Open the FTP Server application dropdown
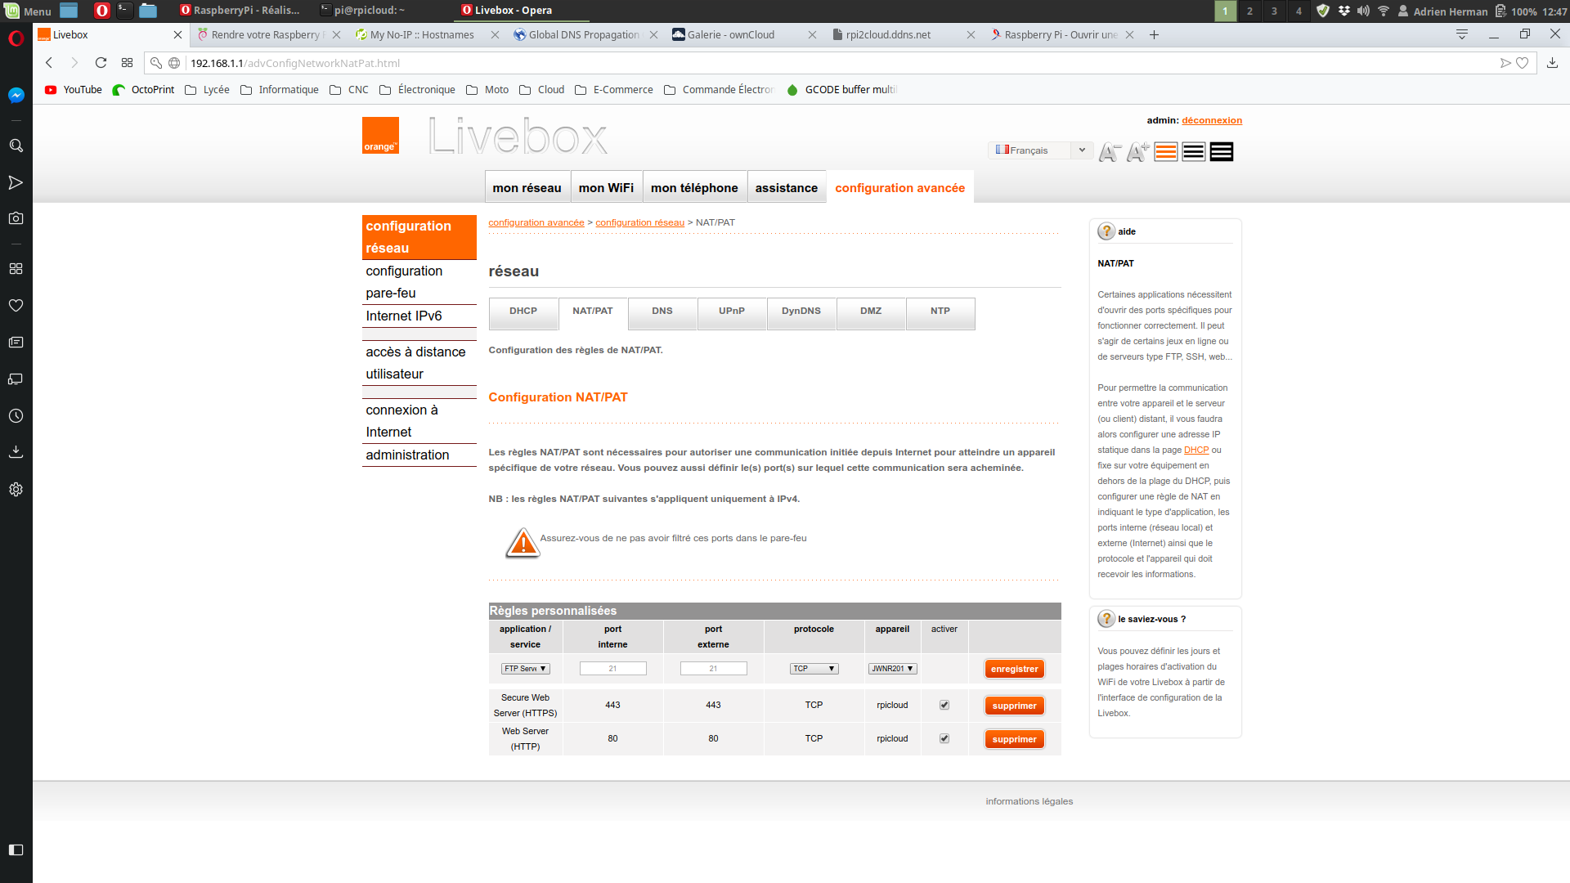The image size is (1570, 883). point(525,669)
